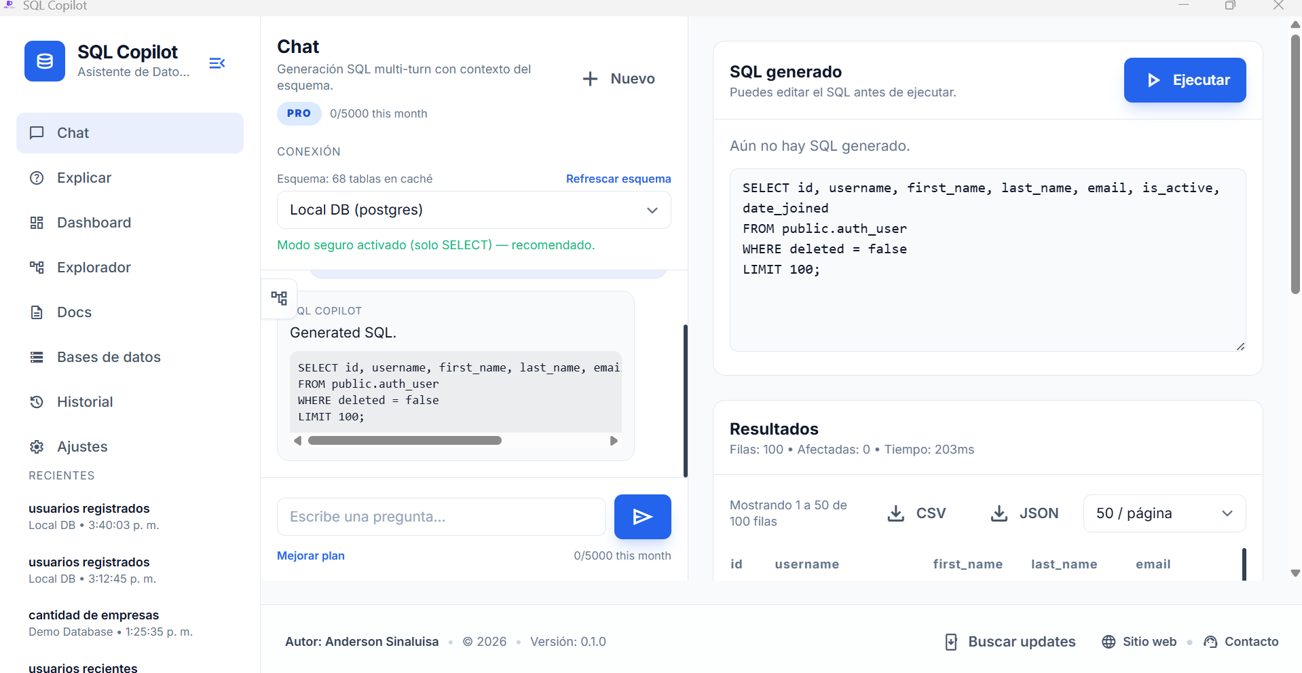
Task: Click the Refrescar esquema link
Action: 618,178
